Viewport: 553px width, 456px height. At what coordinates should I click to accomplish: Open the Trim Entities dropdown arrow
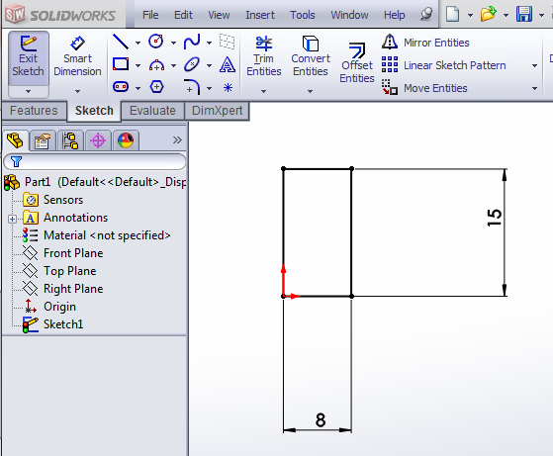[263, 91]
